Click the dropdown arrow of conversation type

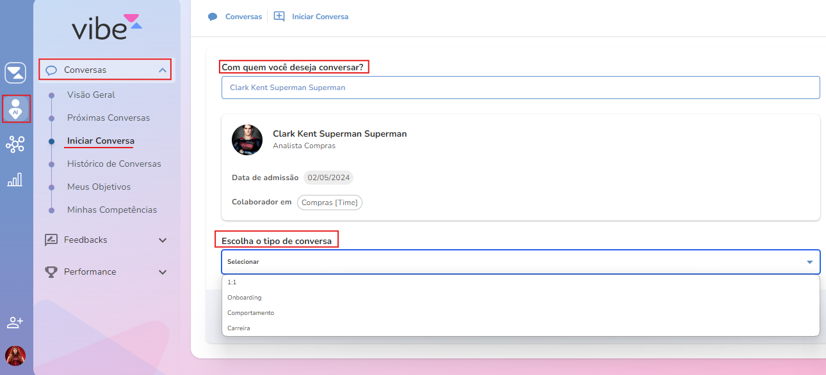(809, 262)
